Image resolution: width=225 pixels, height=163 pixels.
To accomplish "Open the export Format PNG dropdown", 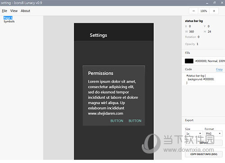I will (x=213, y=133).
